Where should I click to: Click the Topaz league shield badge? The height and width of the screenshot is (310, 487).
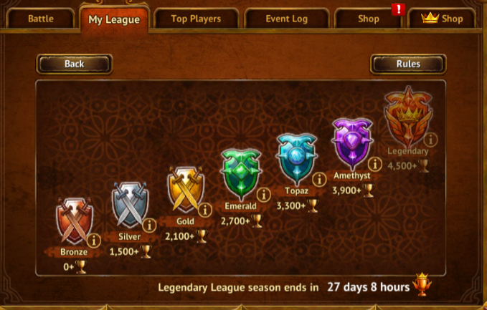297,159
